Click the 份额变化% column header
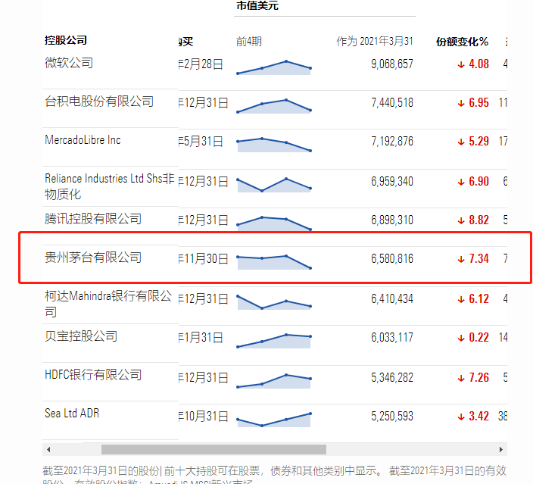 pyautogui.click(x=463, y=42)
